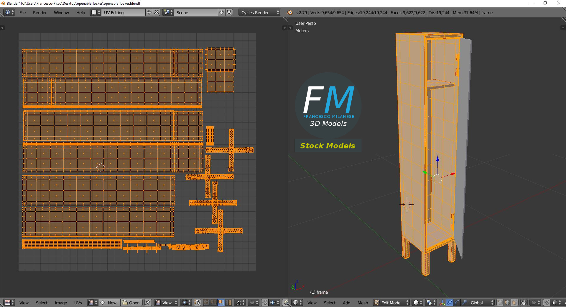Click the red X axis manipulator arrow
Screen dimensions: 566x307
pos(453,174)
